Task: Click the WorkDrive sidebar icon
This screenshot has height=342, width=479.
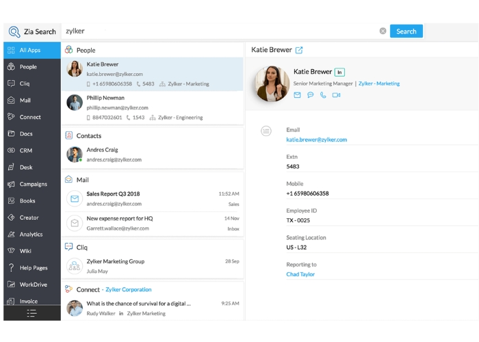Action: 12,285
